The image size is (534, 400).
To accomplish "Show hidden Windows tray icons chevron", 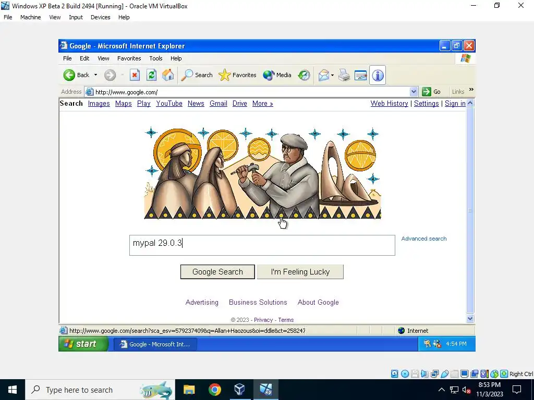I will 441,390.
